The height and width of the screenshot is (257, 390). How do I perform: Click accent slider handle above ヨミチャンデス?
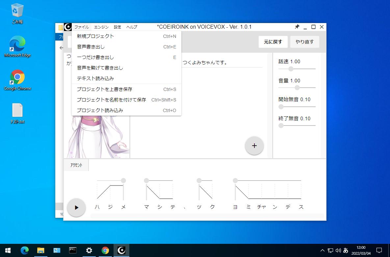(x=235, y=181)
